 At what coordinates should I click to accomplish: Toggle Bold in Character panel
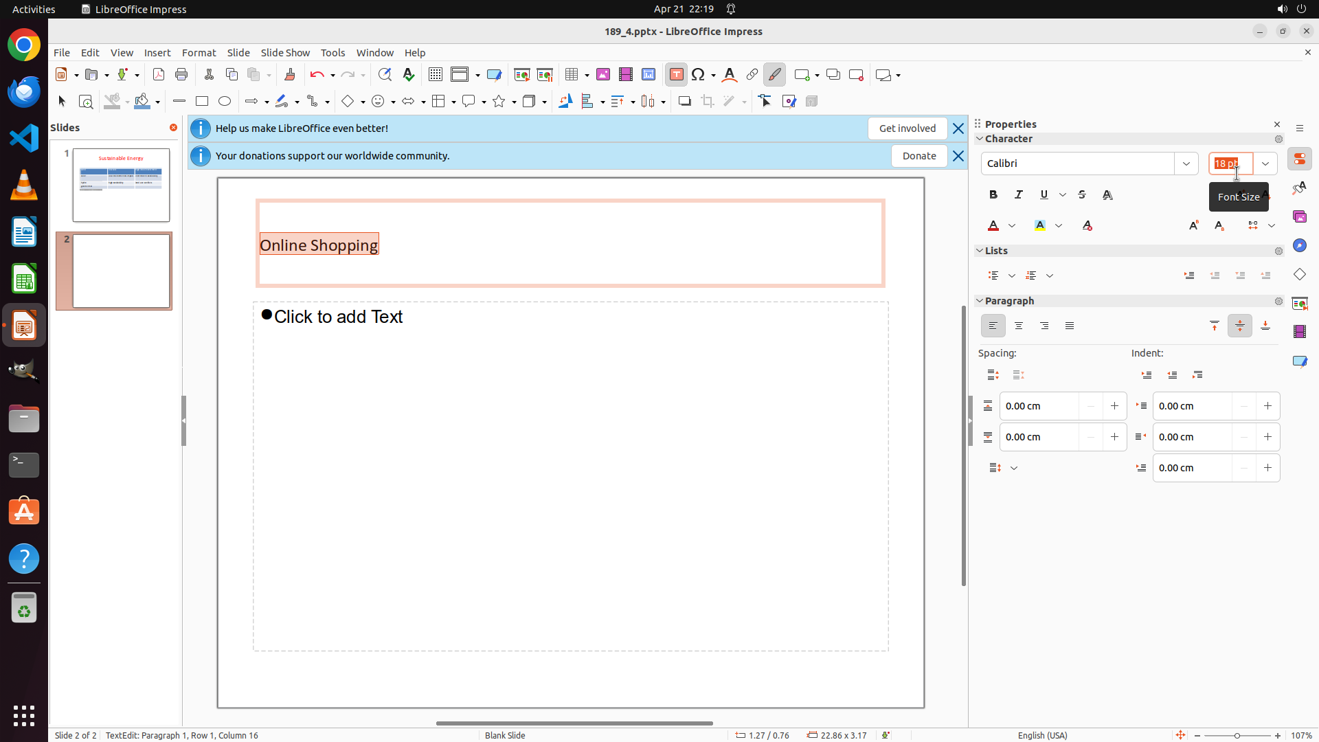click(993, 195)
